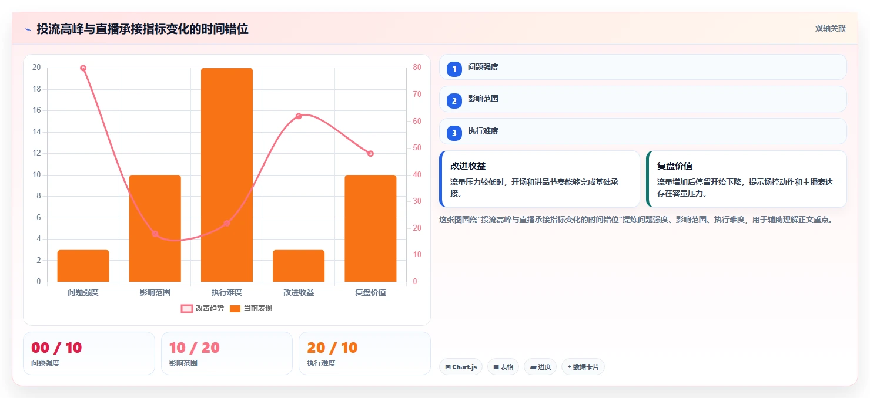
Task: Select list item 1 问题强度
Action: (643, 67)
